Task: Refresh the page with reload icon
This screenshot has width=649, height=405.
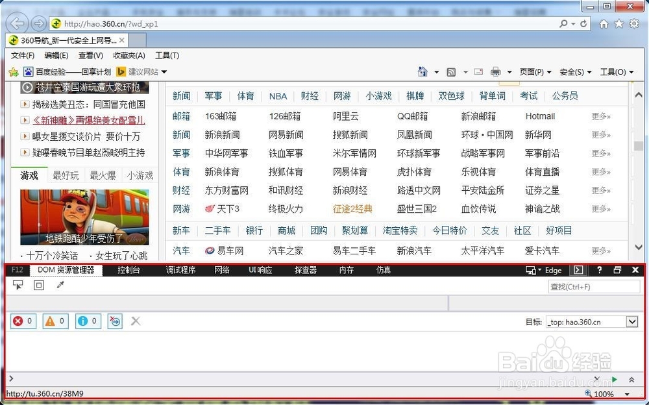Action: 583,23
